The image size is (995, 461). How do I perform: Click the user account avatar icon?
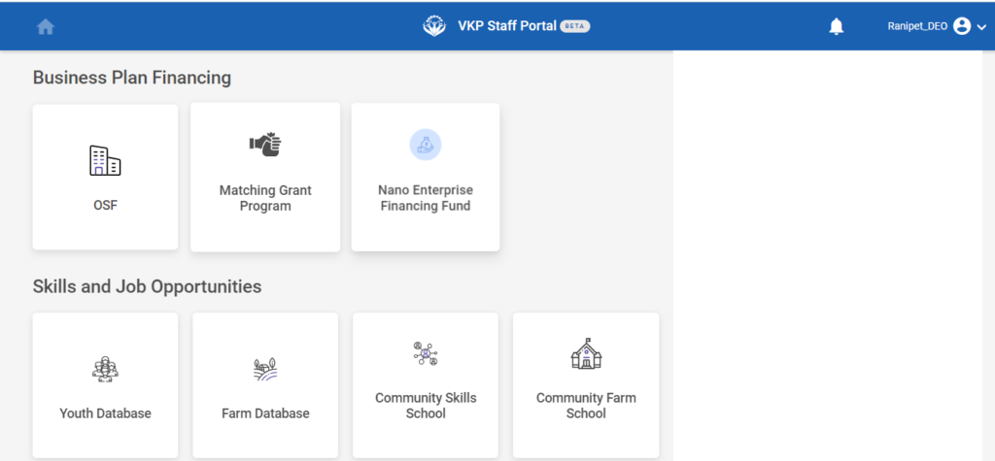(962, 26)
